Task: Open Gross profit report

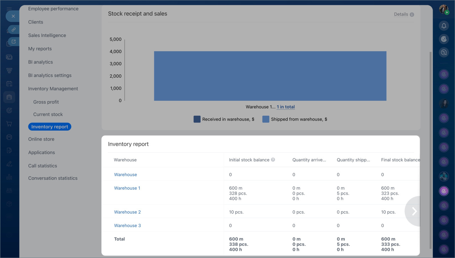Action: point(46,102)
